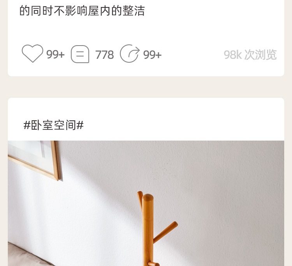Viewport: 292px width, 266px height.
Task: Open the 778 comments count
Action: click(104, 55)
